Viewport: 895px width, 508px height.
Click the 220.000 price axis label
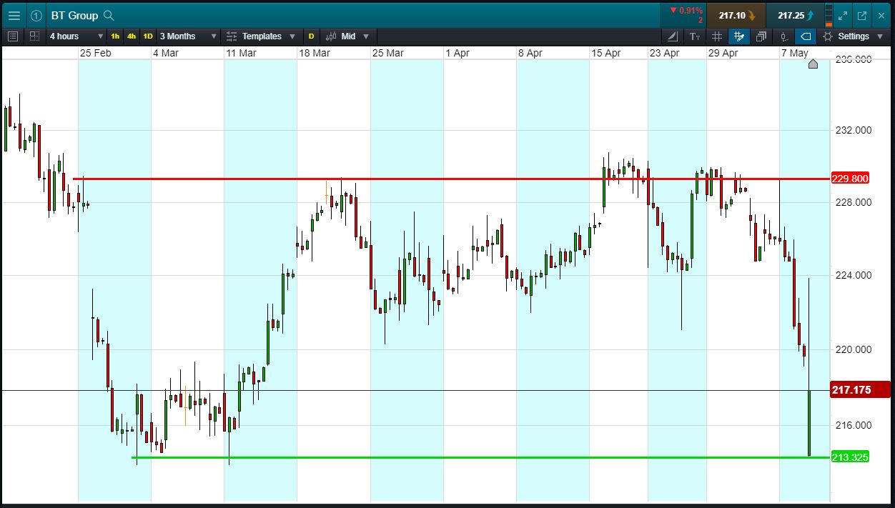854,349
